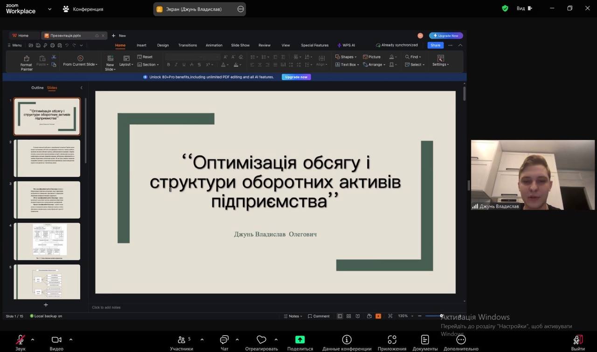Open Данные конференции meeting info
The width and height of the screenshot is (597, 352).
click(x=347, y=340)
